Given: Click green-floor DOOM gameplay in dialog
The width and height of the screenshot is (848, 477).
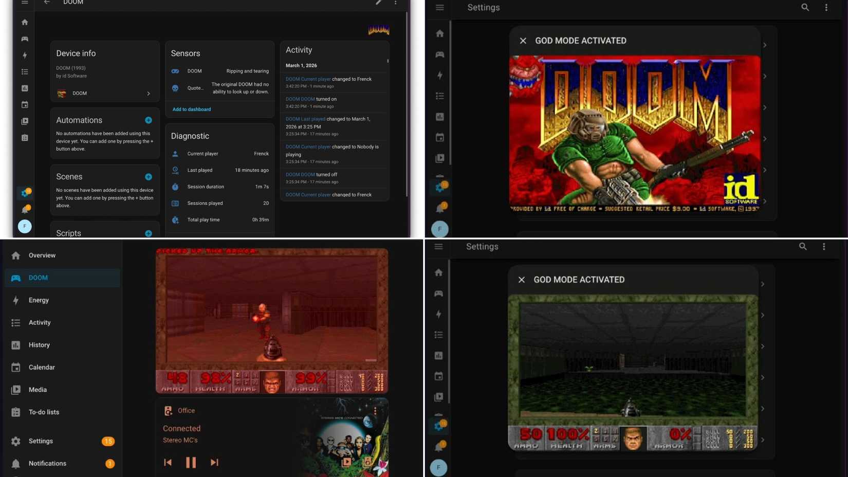Looking at the screenshot, I should 633,373.
